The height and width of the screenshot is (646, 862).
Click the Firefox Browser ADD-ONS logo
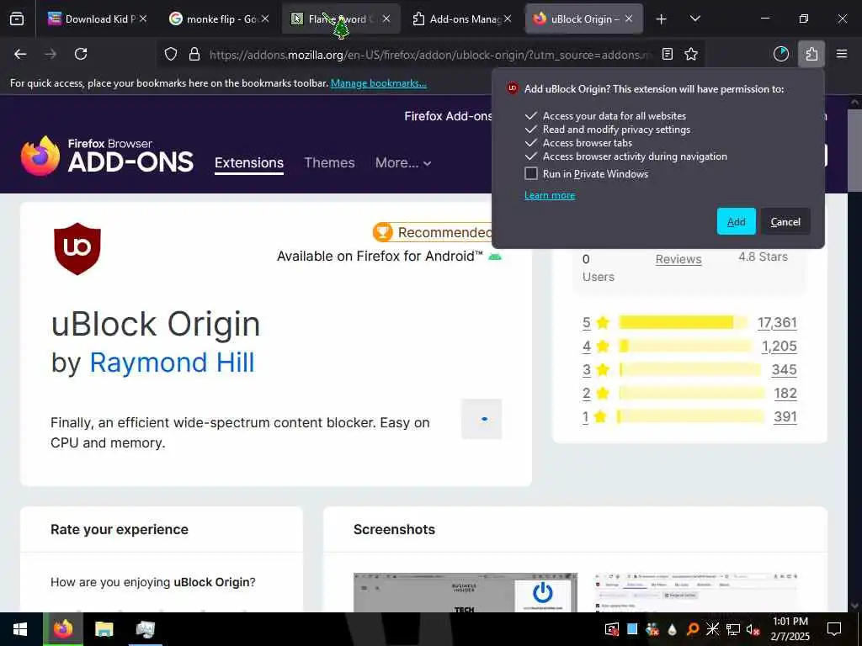click(107, 156)
